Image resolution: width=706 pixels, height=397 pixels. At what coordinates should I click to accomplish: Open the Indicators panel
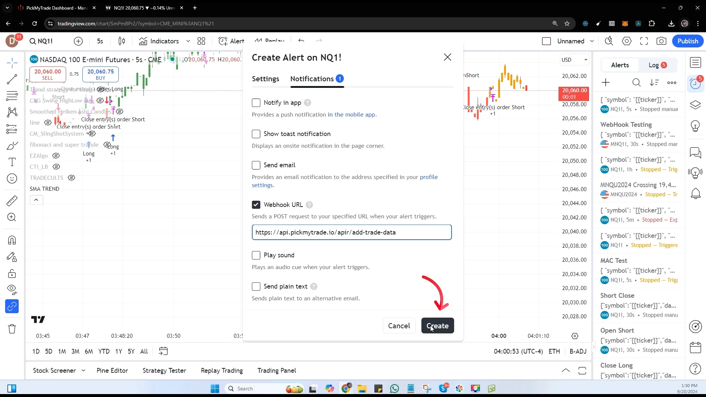[164, 41]
